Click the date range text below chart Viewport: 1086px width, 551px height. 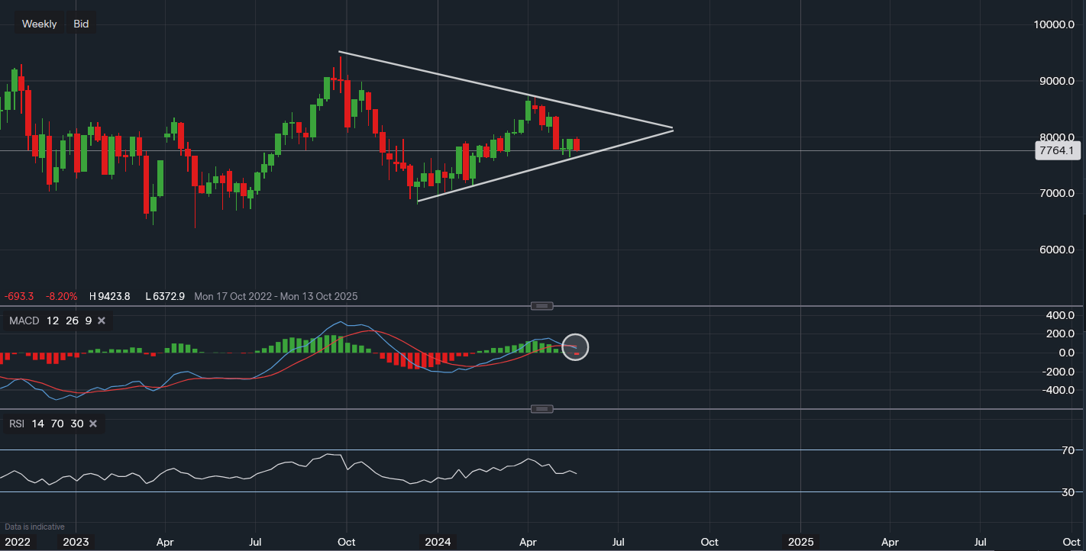click(275, 296)
